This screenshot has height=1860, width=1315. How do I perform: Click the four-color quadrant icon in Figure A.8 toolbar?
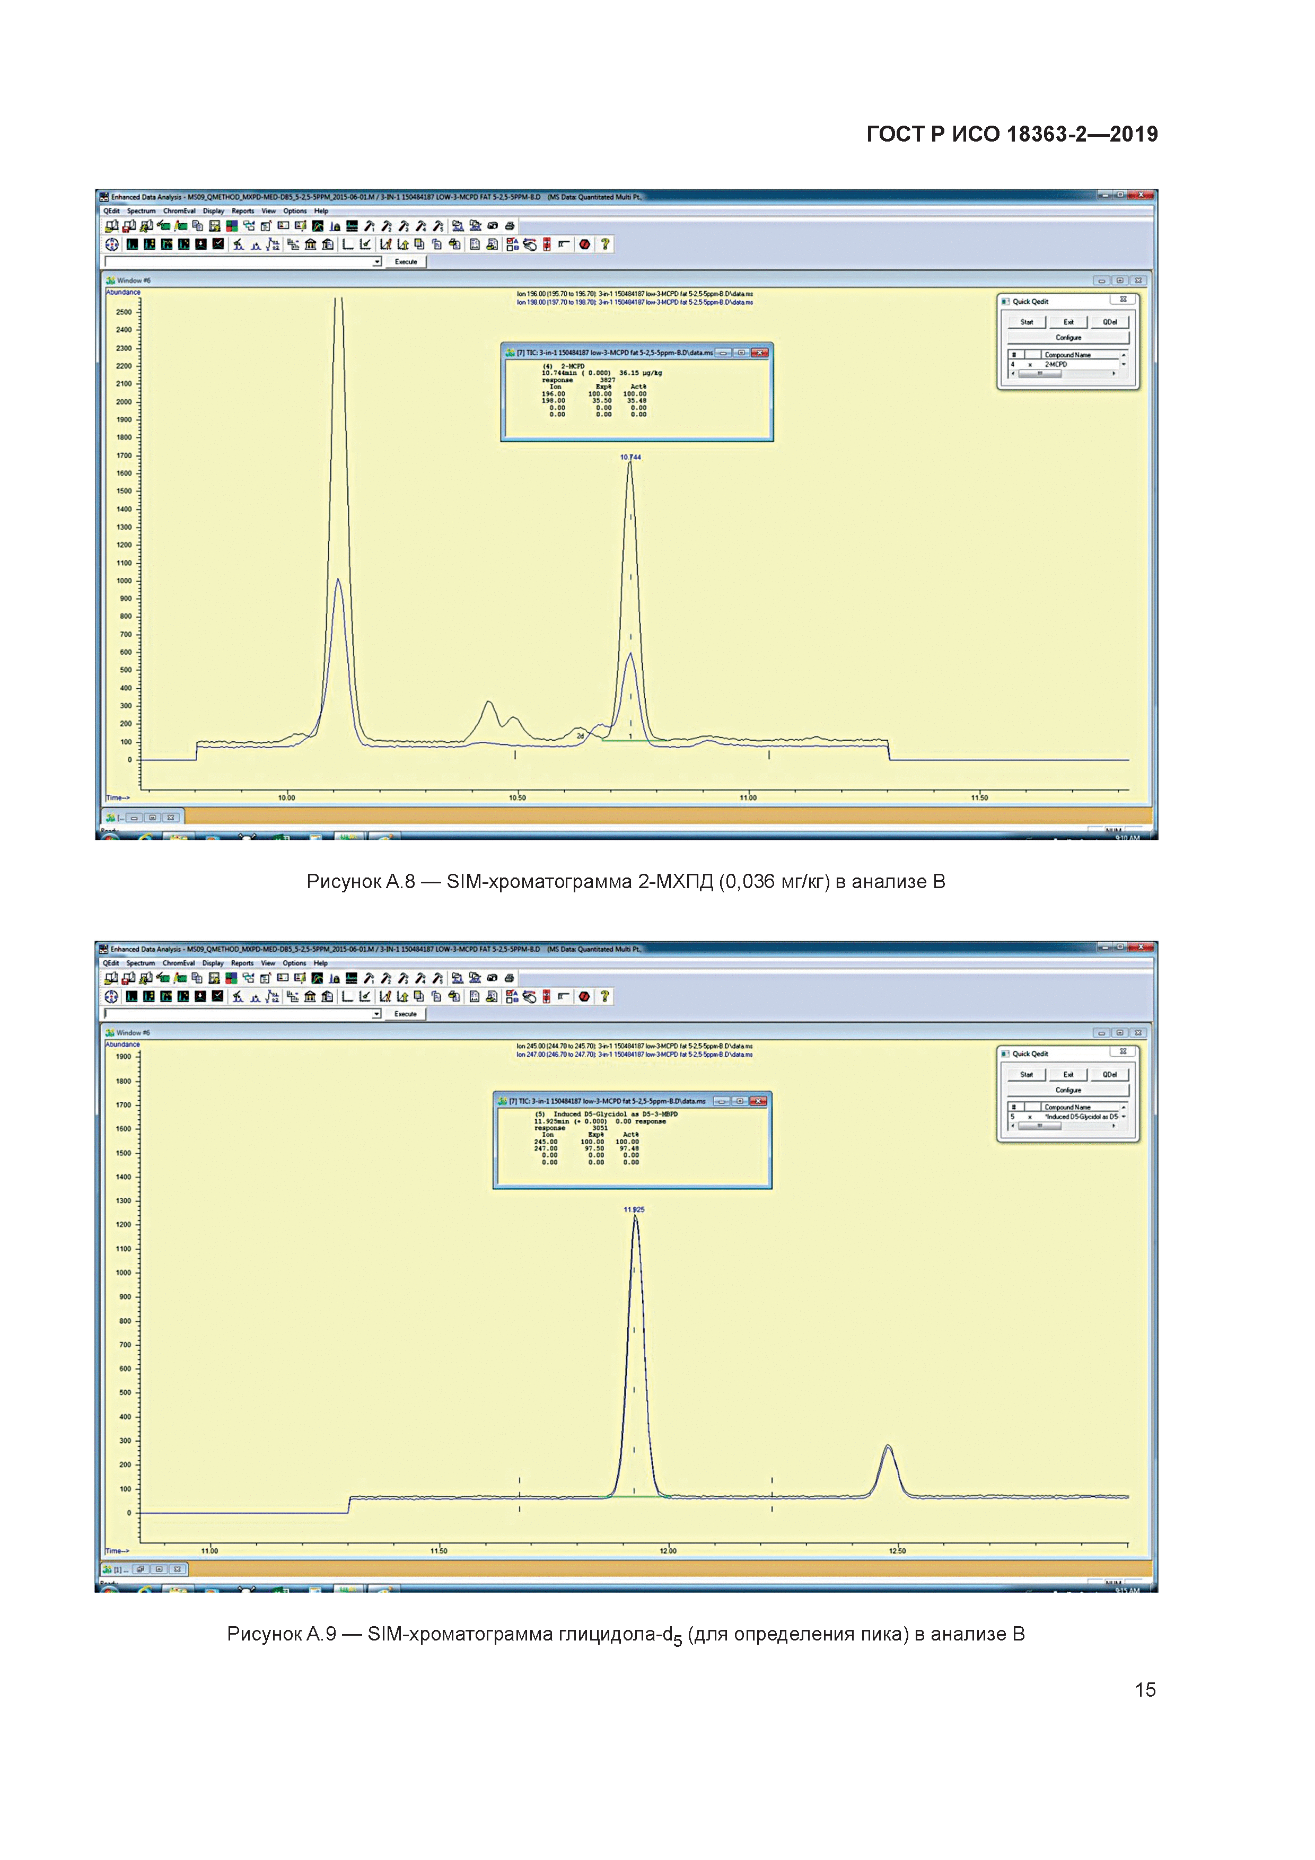click(232, 226)
